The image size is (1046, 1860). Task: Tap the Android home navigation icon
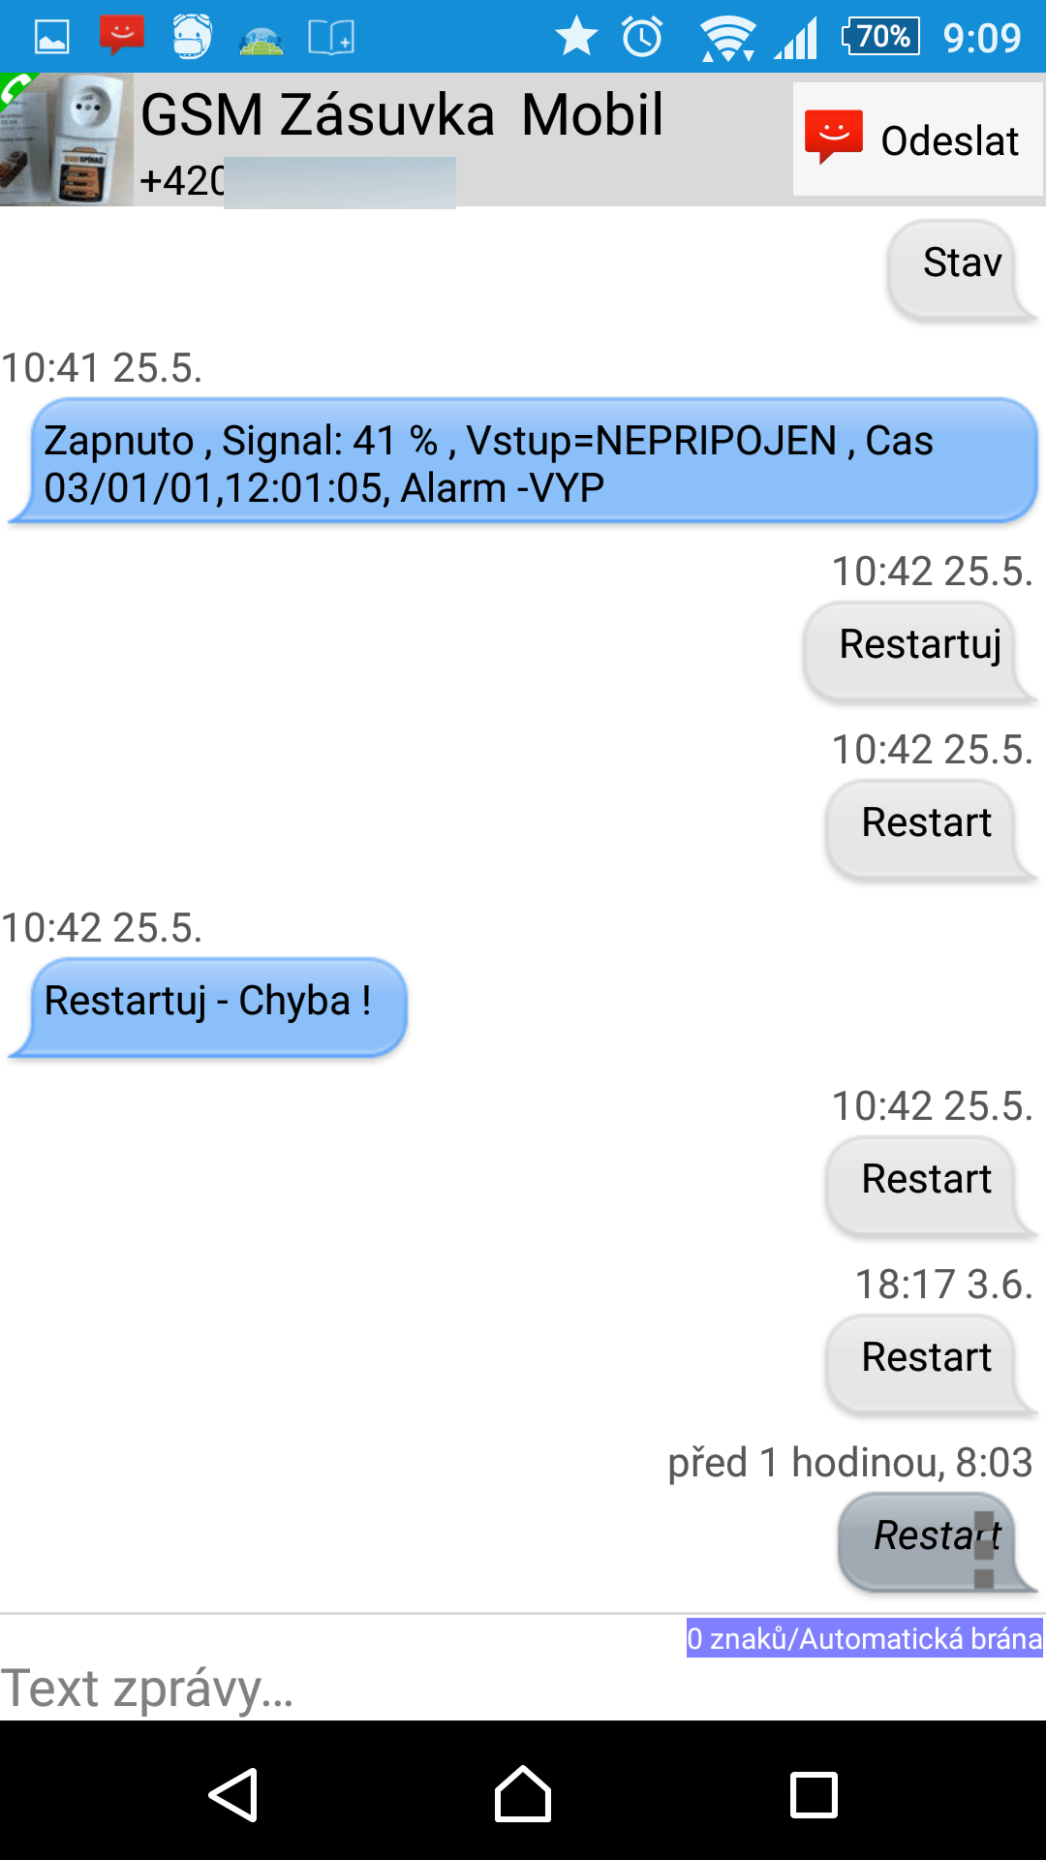[523, 1794]
